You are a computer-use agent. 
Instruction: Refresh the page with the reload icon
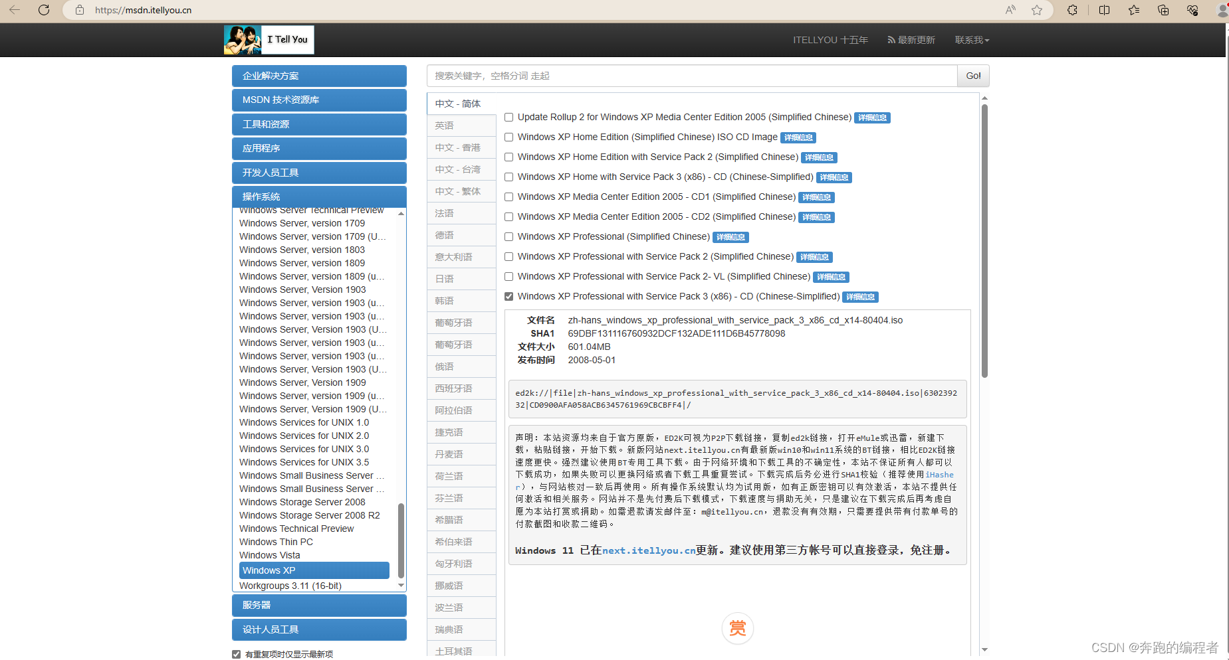[44, 10]
